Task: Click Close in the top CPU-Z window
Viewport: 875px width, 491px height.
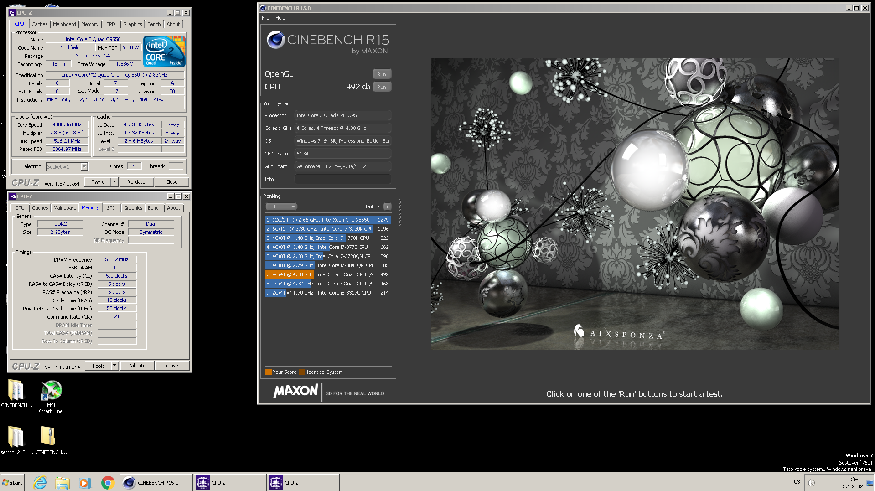Action: pyautogui.click(x=171, y=182)
